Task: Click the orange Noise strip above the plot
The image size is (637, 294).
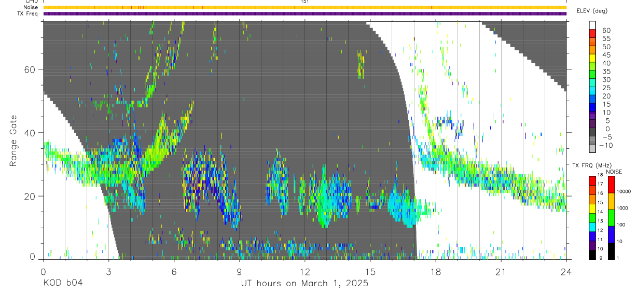Action: 304,7
